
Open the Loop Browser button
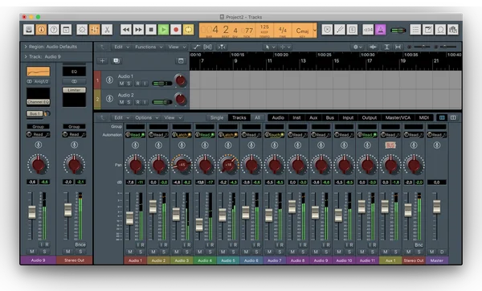(440, 30)
